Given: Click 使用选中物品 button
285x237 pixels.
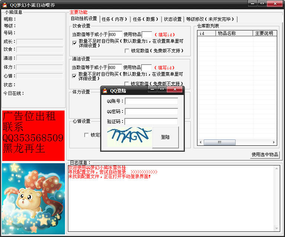Looking at the screenshot, I should point(265,155).
